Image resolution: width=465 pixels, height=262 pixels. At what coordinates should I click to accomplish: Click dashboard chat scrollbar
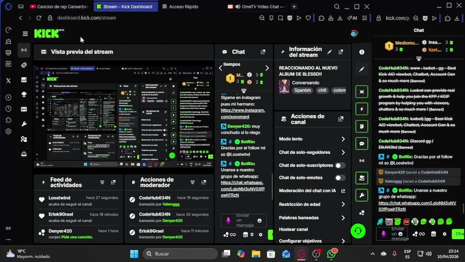273,186
